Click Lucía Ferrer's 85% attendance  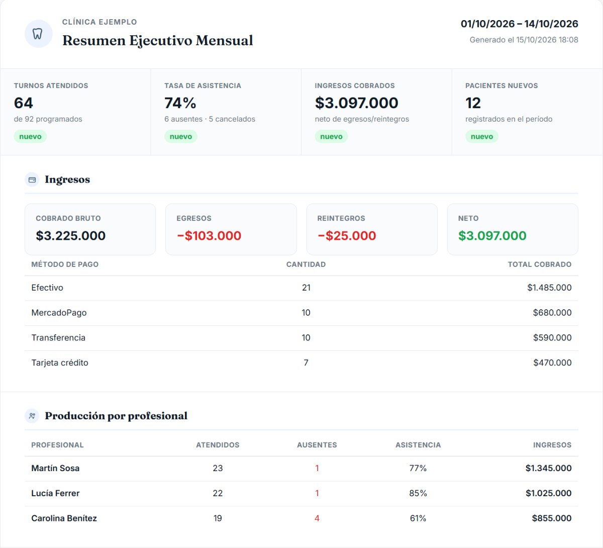418,494
